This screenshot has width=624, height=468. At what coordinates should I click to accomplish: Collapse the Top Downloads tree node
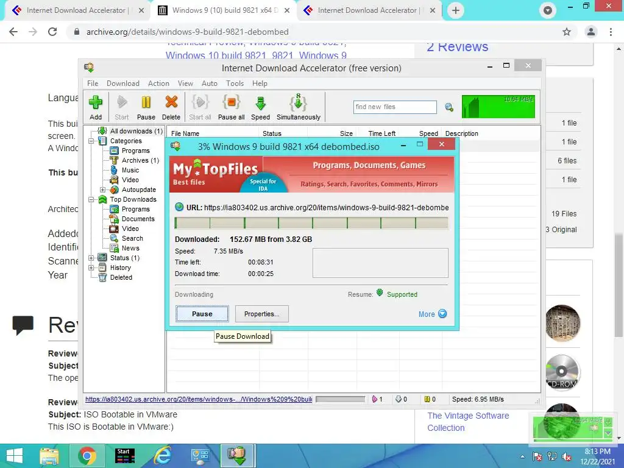91,199
